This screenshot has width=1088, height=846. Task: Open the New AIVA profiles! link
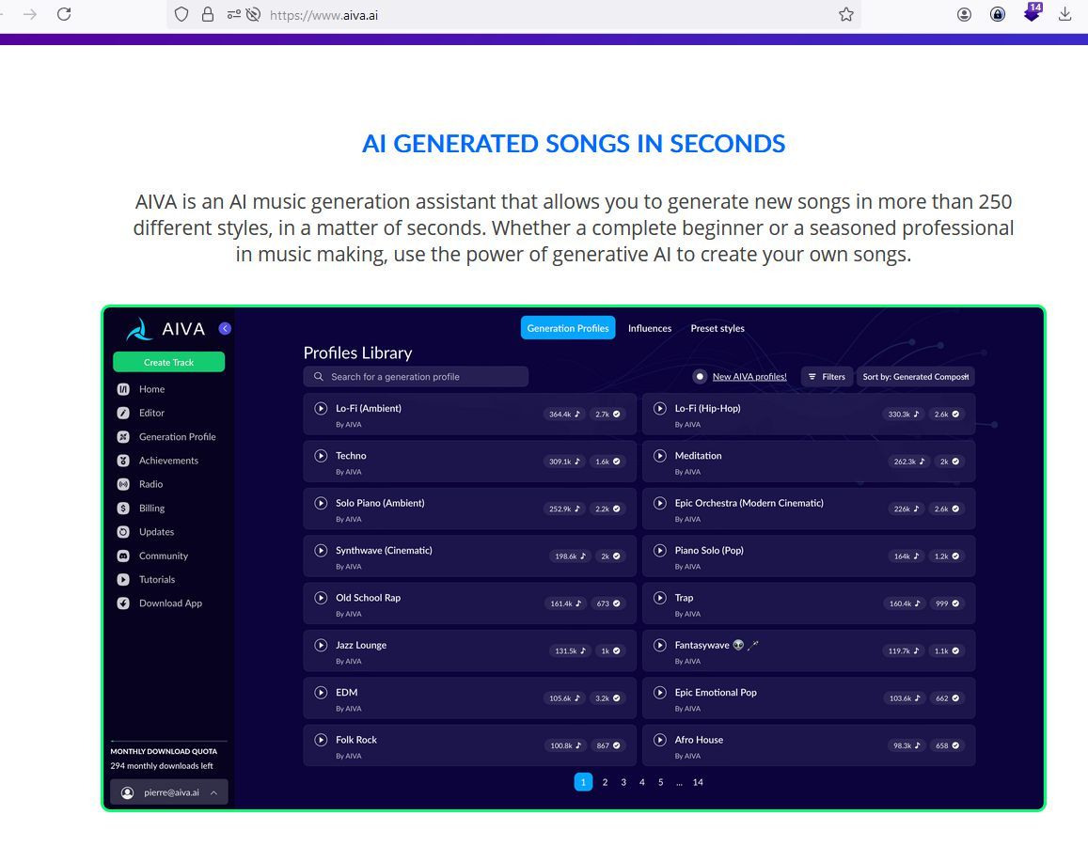point(749,377)
